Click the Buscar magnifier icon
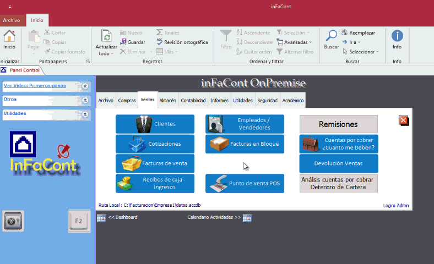 tap(332, 36)
